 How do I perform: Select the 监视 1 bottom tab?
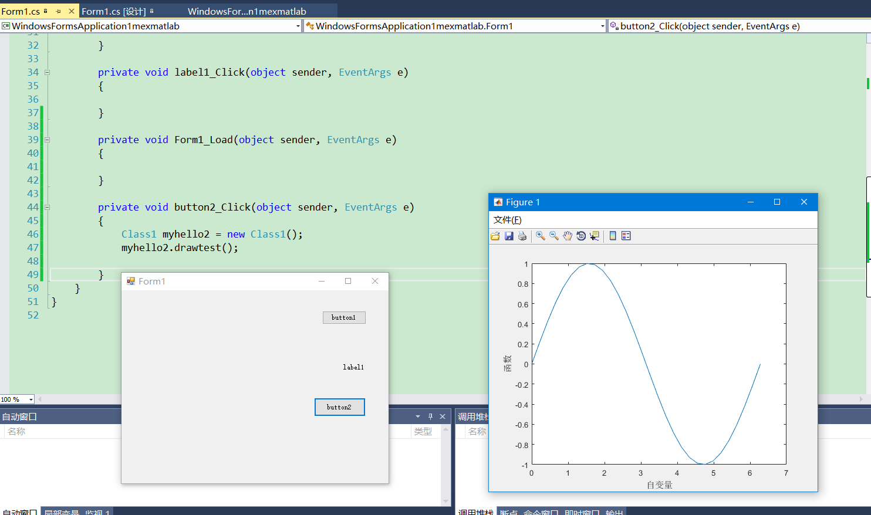(x=97, y=512)
